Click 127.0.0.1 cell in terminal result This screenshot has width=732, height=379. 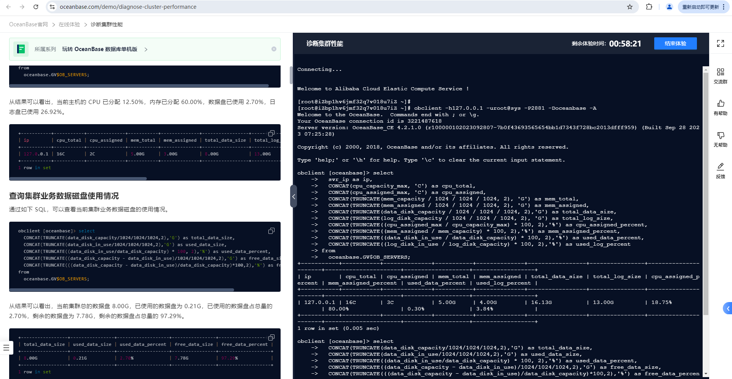319,302
